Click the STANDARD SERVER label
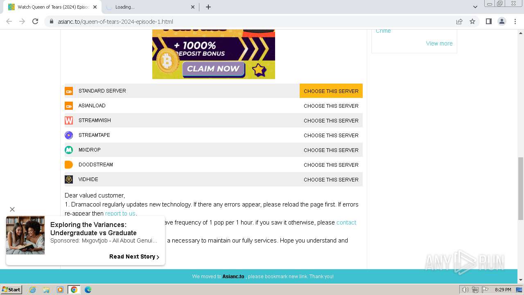The width and height of the screenshot is (524, 295). pyautogui.click(x=102, y=91)
